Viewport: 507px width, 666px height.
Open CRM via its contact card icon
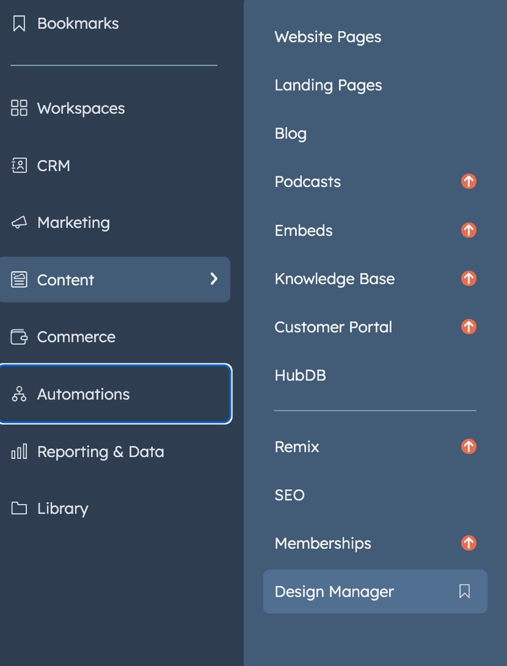(18, 165)
